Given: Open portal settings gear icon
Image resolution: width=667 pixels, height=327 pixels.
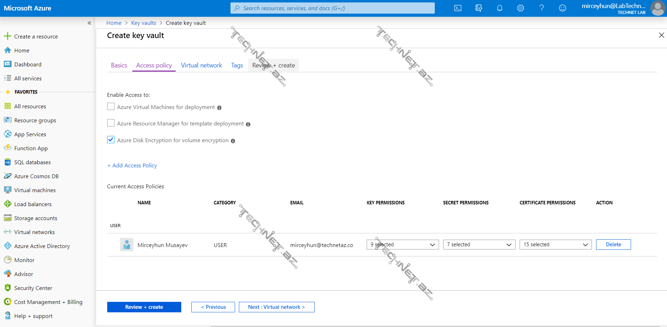Looking at the screenshot, I should point(520,8).
